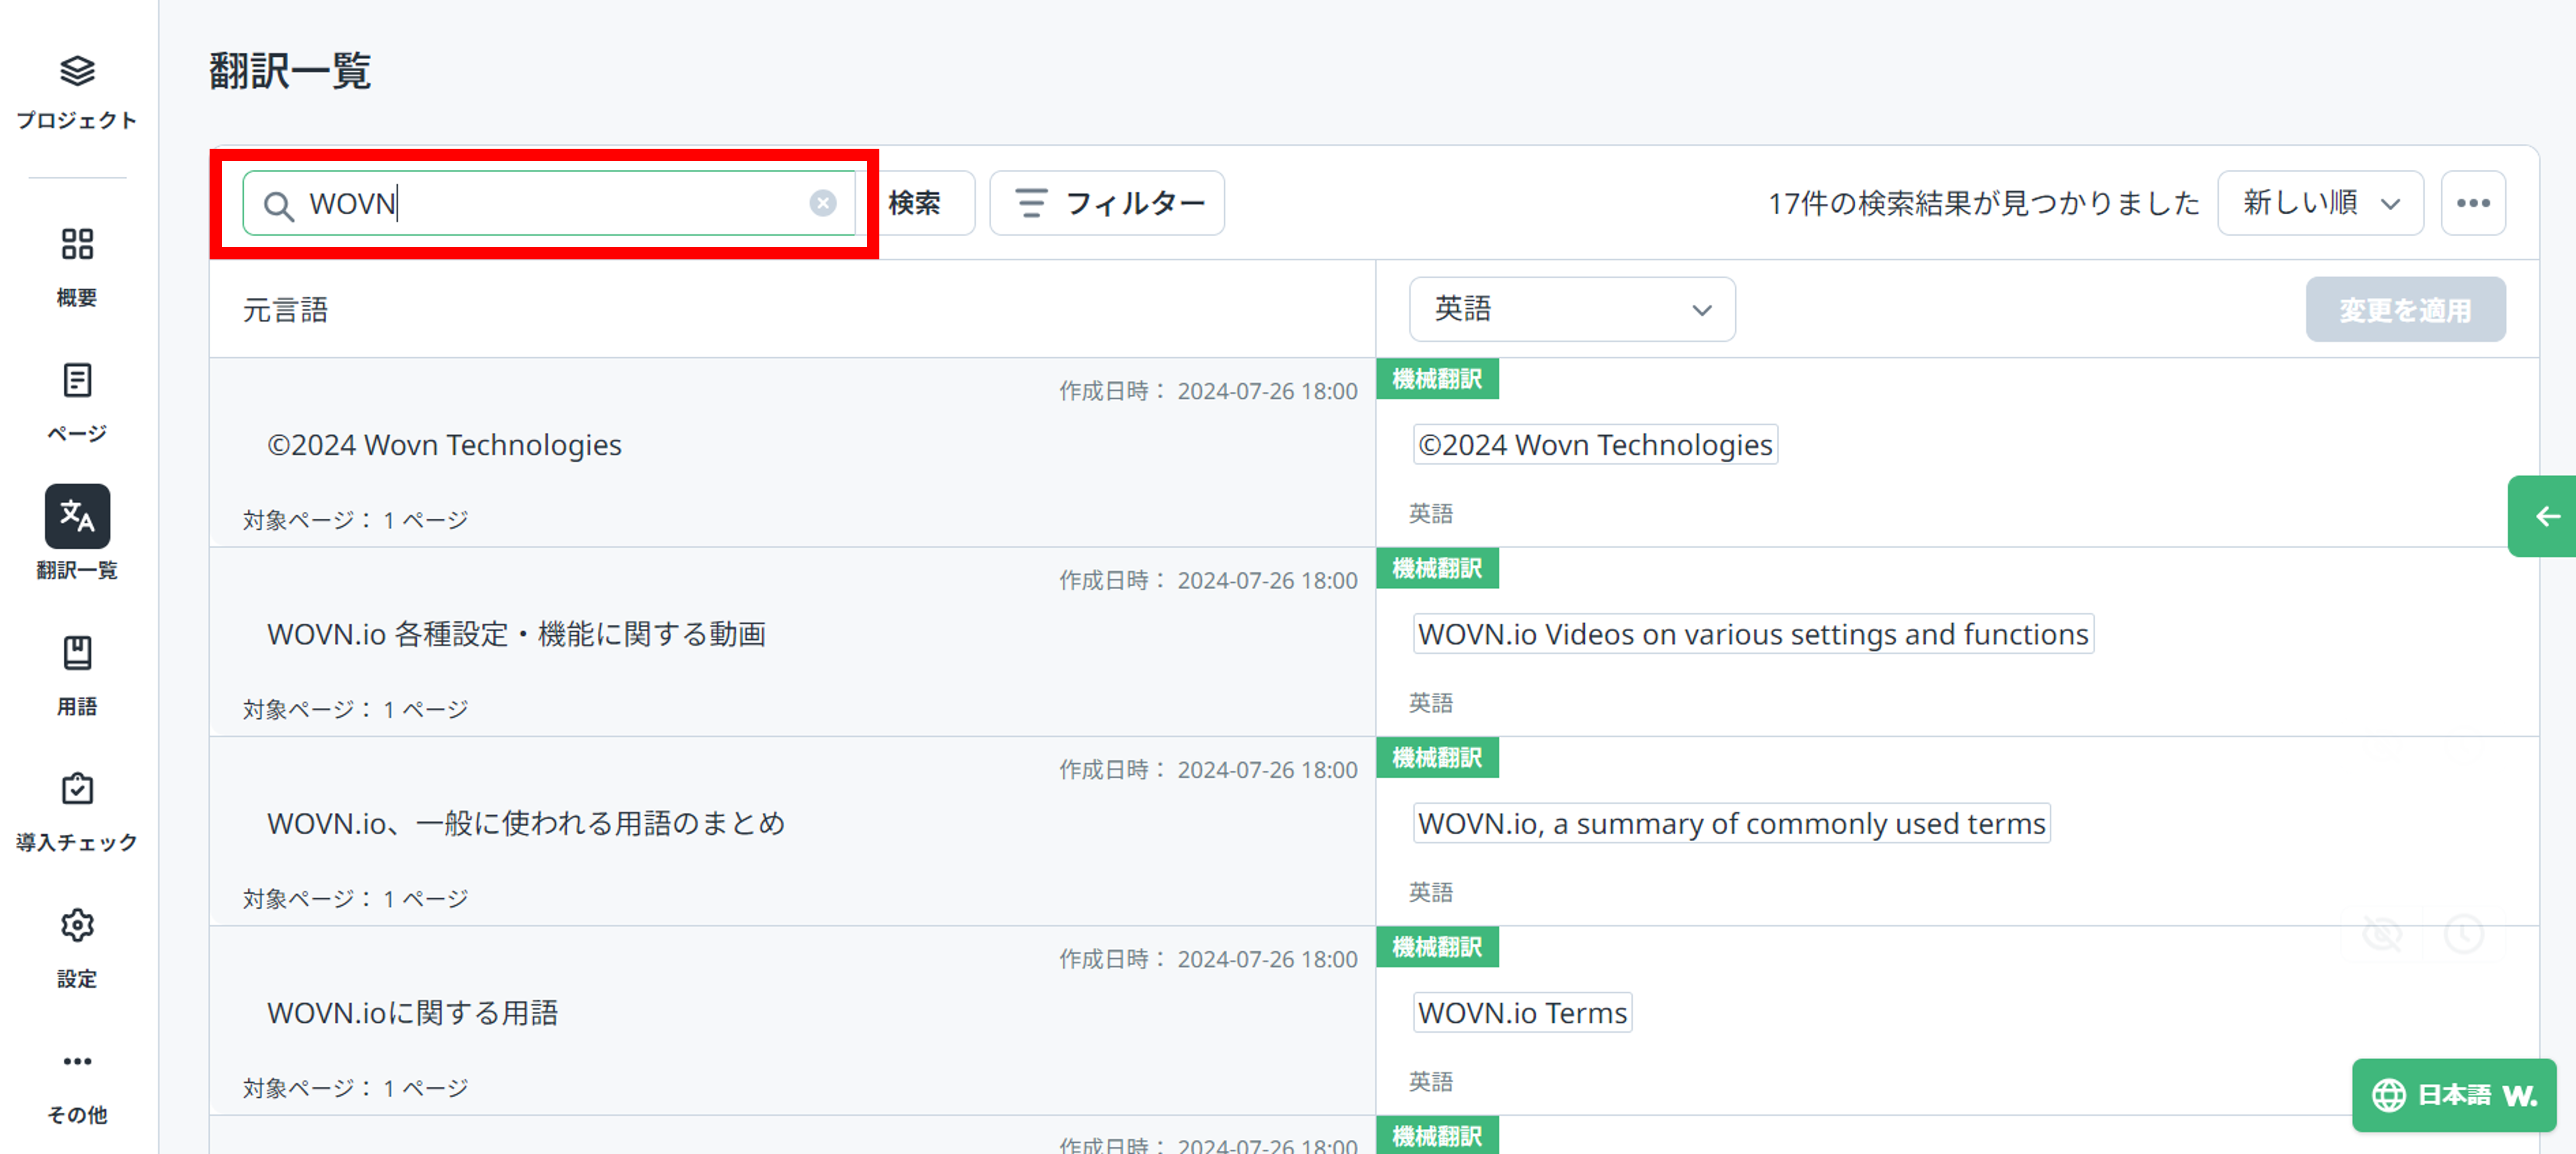Image resolution: width=2576 pixels, height=1154 pixels.
Task: Open the 日本語 language switcher widget
Action: [x=2453, y=1095]
